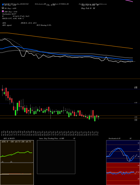140x185 pixels.
Task: Click the 4.32 price axis label
Action: pos(136,103)
